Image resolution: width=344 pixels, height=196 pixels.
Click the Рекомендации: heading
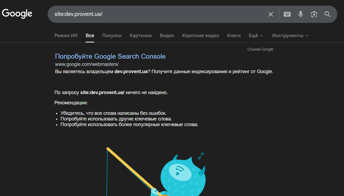click(71, 103)
